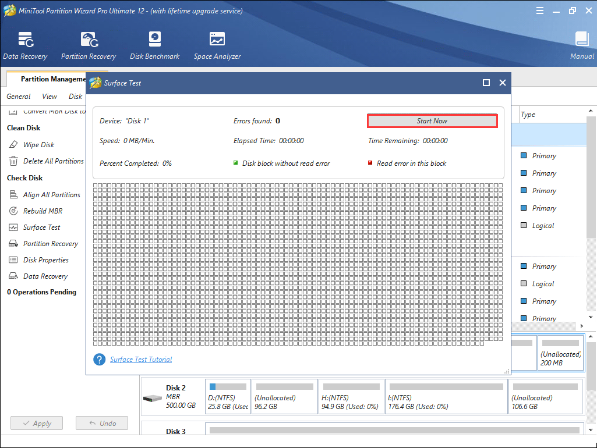Click the help question mark icon
This screenshot has width=597, height=448.
point(100,360)
